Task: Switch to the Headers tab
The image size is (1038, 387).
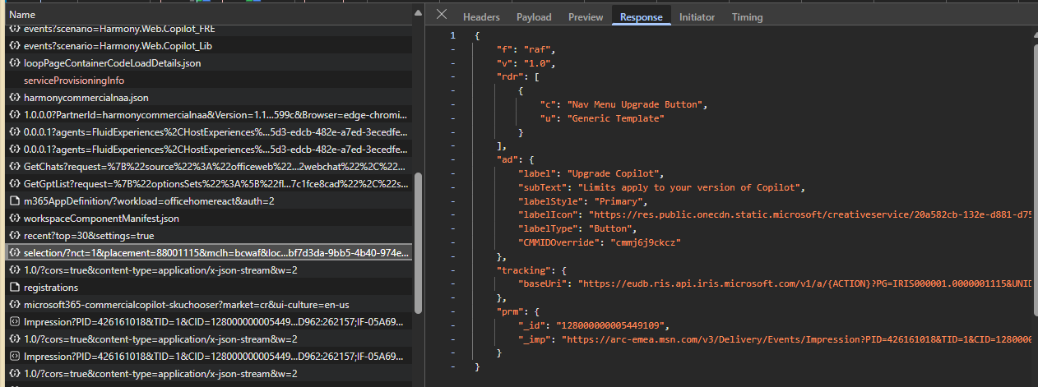Action: (481, 17)
